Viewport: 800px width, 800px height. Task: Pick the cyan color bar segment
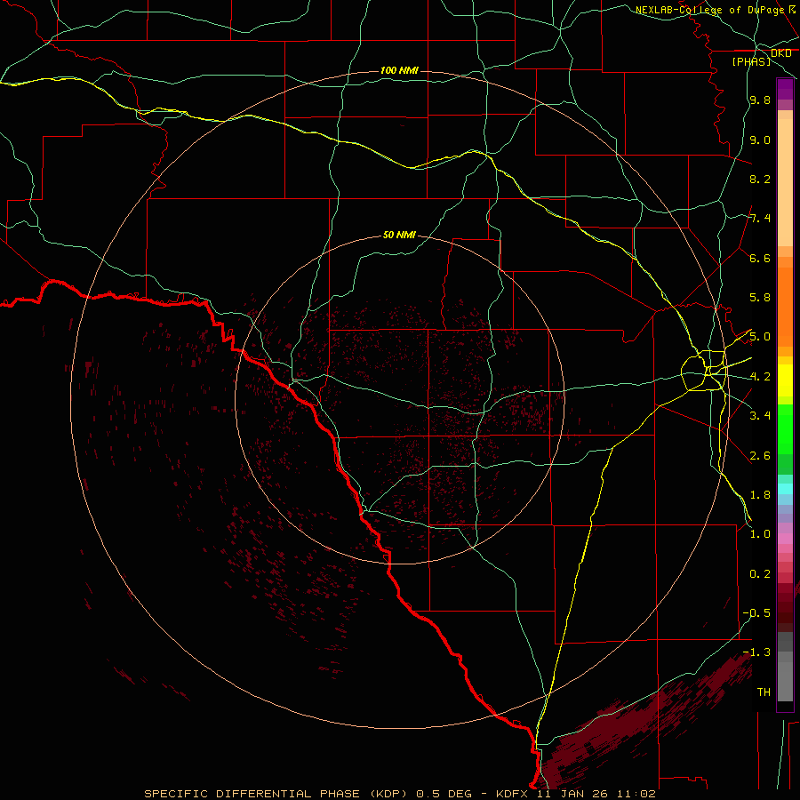coord(785,489)
